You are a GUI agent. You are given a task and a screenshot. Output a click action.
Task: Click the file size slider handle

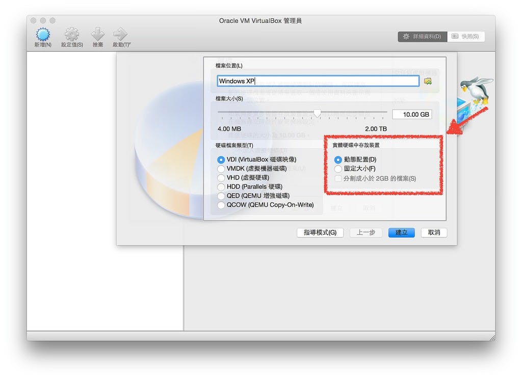[317, 114]
